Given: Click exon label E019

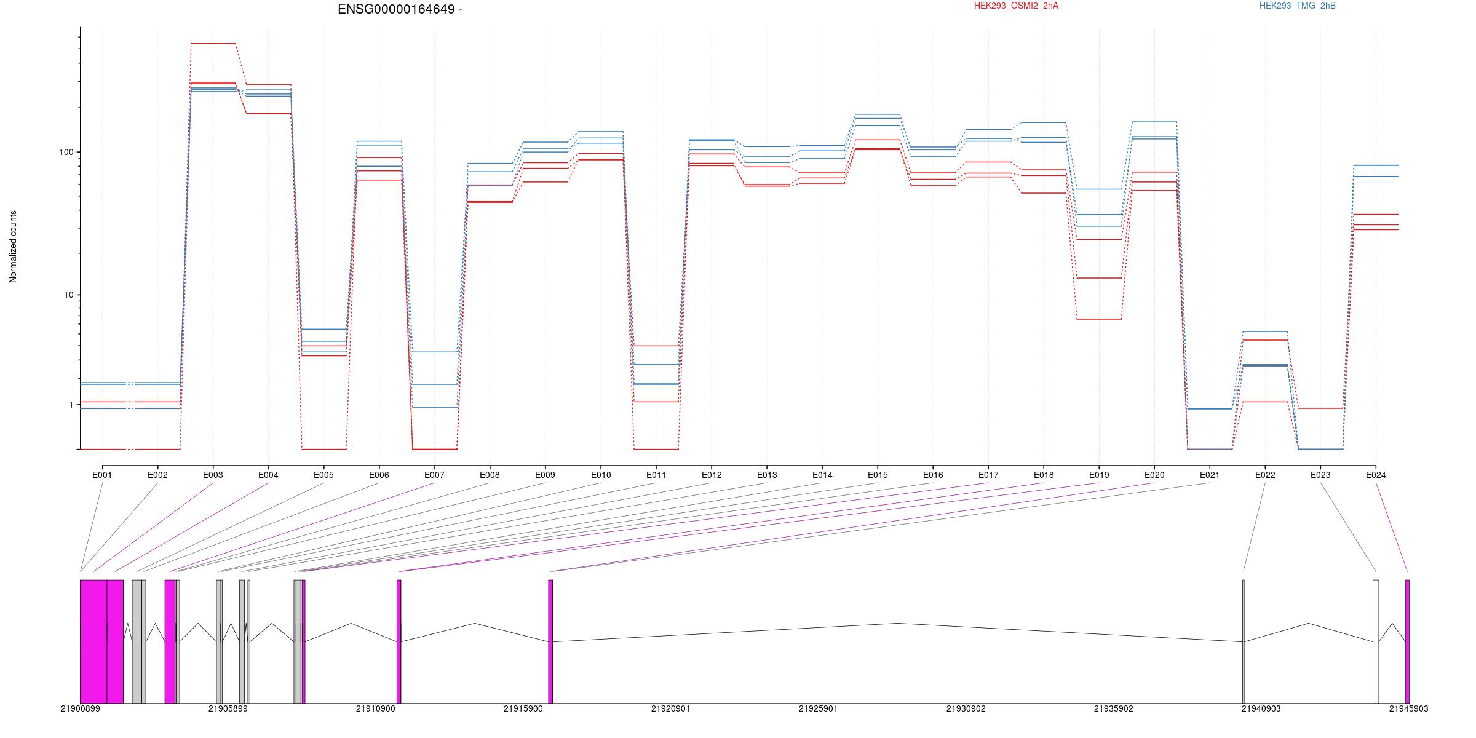Looking at the screenshot, I should 1099,475.
